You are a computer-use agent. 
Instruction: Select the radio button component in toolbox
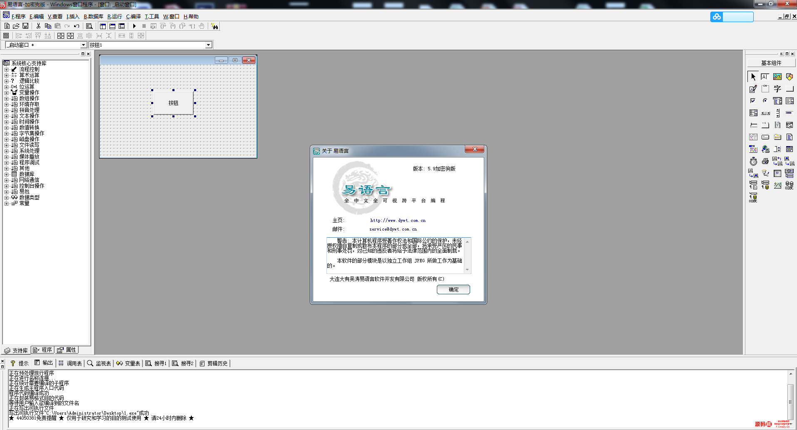point(765,101)
